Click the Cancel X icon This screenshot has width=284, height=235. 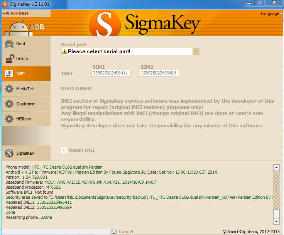tap(114, 232)
